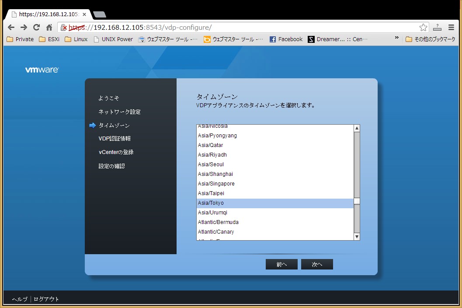Open the ヘルプ help link
The height and width of the screenshot is (308, 462).
click(x=20, y=299)
